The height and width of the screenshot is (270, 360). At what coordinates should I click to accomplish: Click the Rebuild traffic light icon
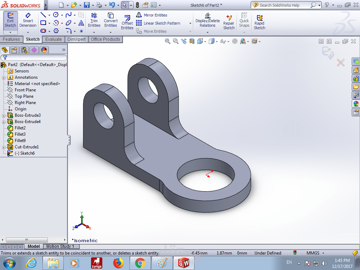(137, 5)
